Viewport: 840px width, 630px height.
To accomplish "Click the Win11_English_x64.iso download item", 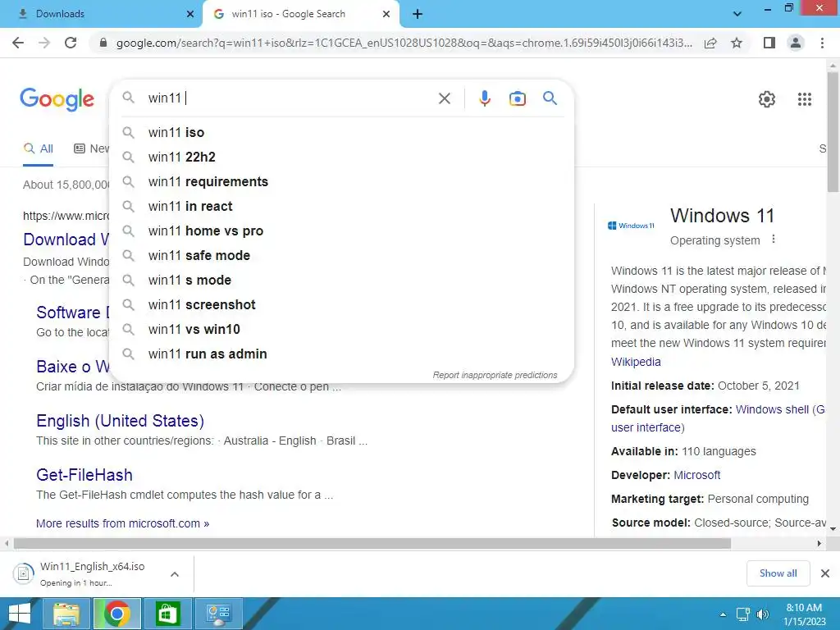I will pos(89,573).
